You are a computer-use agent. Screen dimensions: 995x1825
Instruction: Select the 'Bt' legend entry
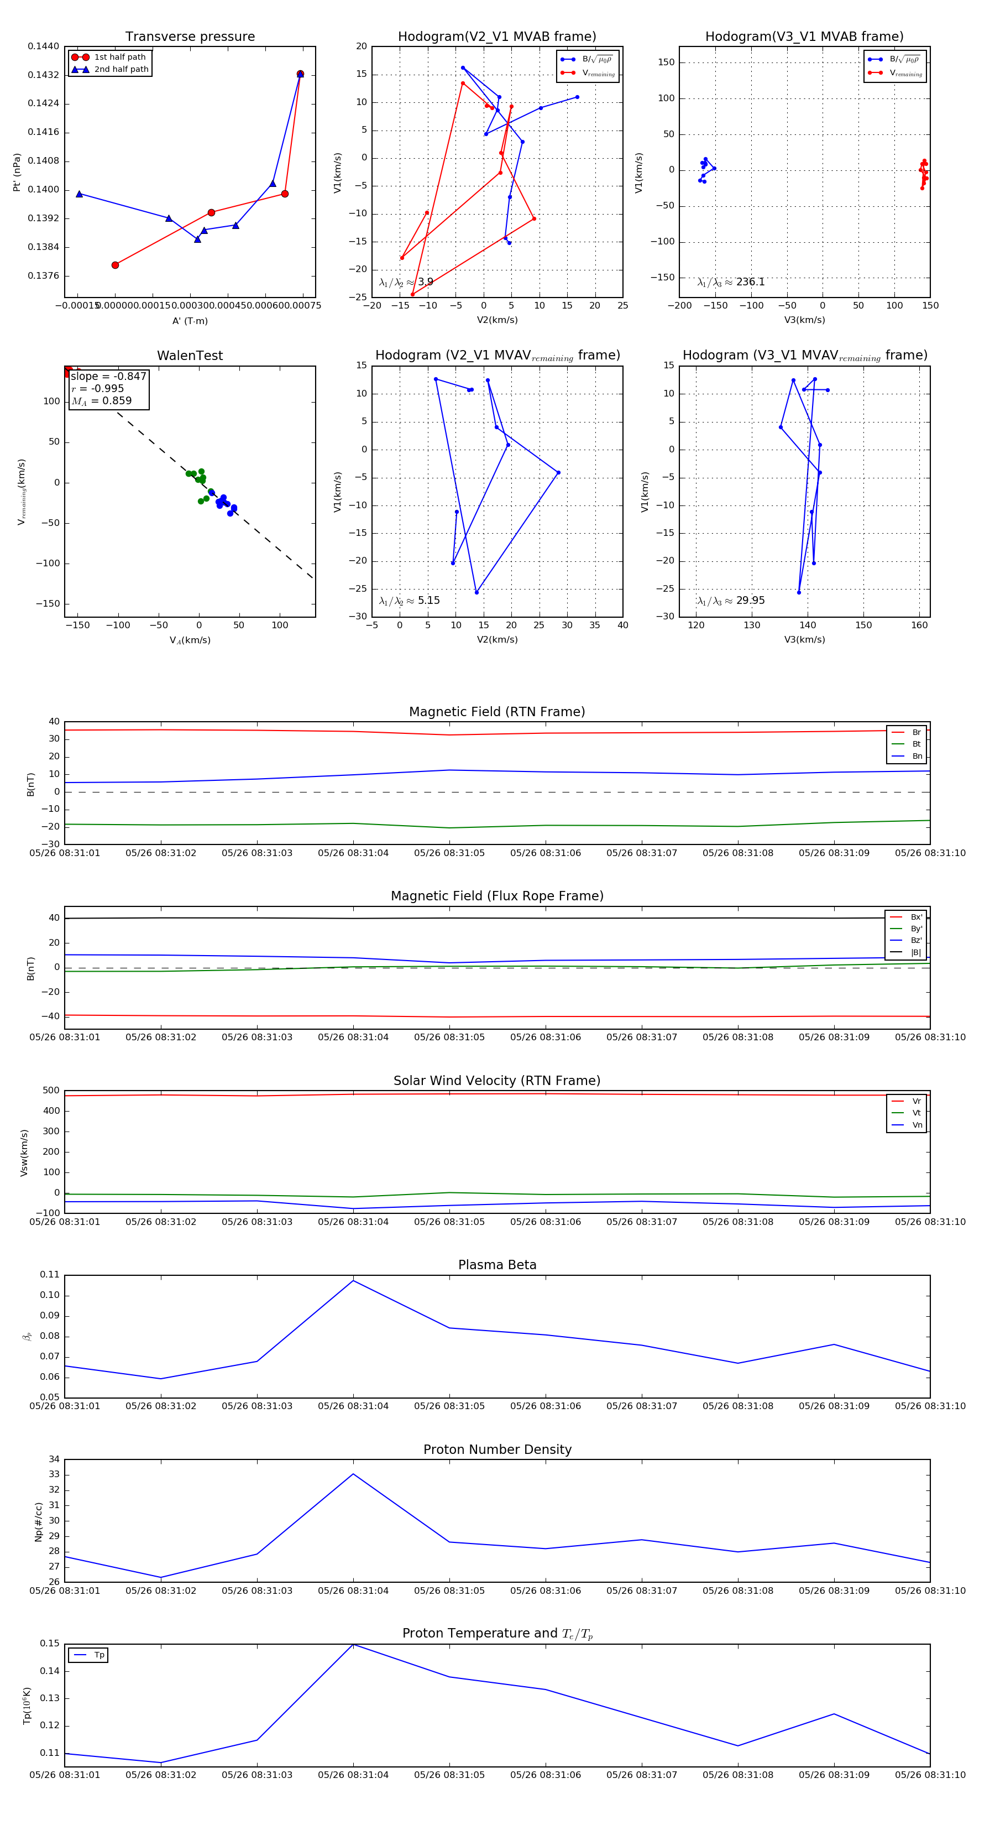907,744
